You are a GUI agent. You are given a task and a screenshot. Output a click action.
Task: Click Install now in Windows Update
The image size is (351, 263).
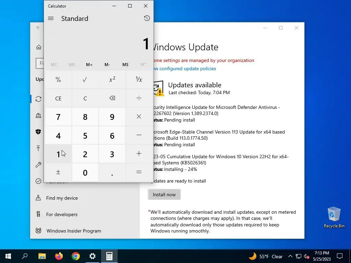click(164, 195)
